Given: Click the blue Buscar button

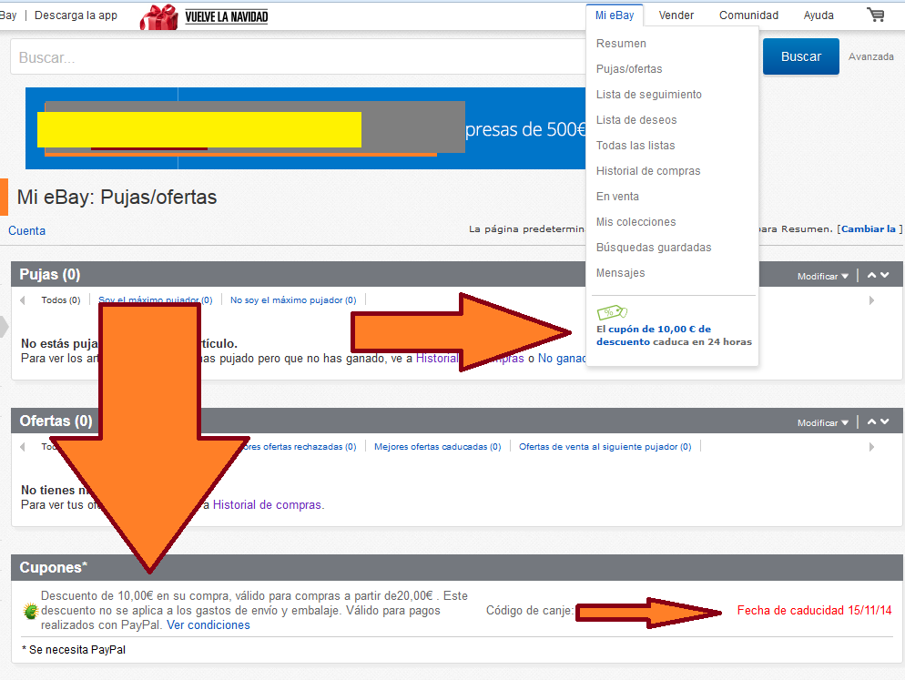Looking at the screenshot, I should [x=800, y=56].
